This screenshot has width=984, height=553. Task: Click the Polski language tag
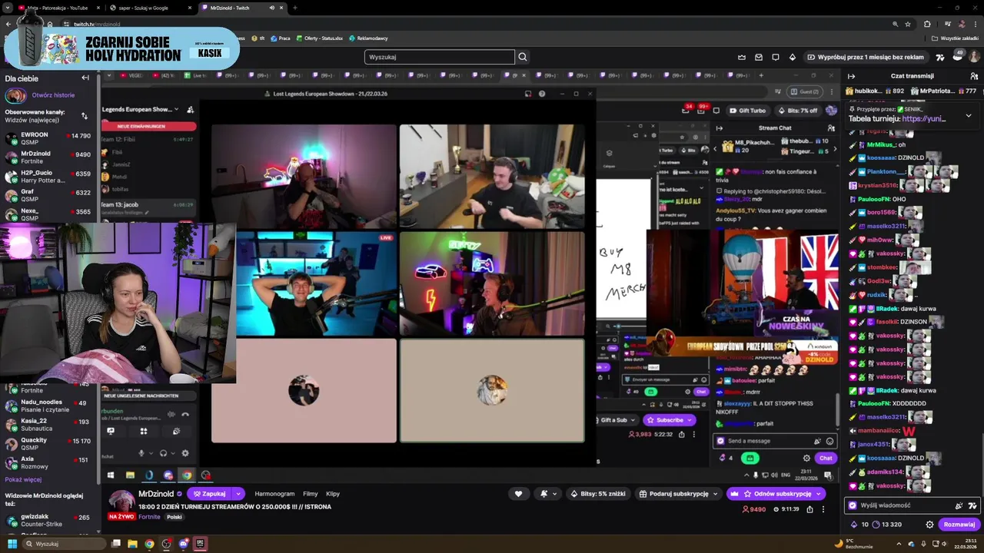click(175, 517)
